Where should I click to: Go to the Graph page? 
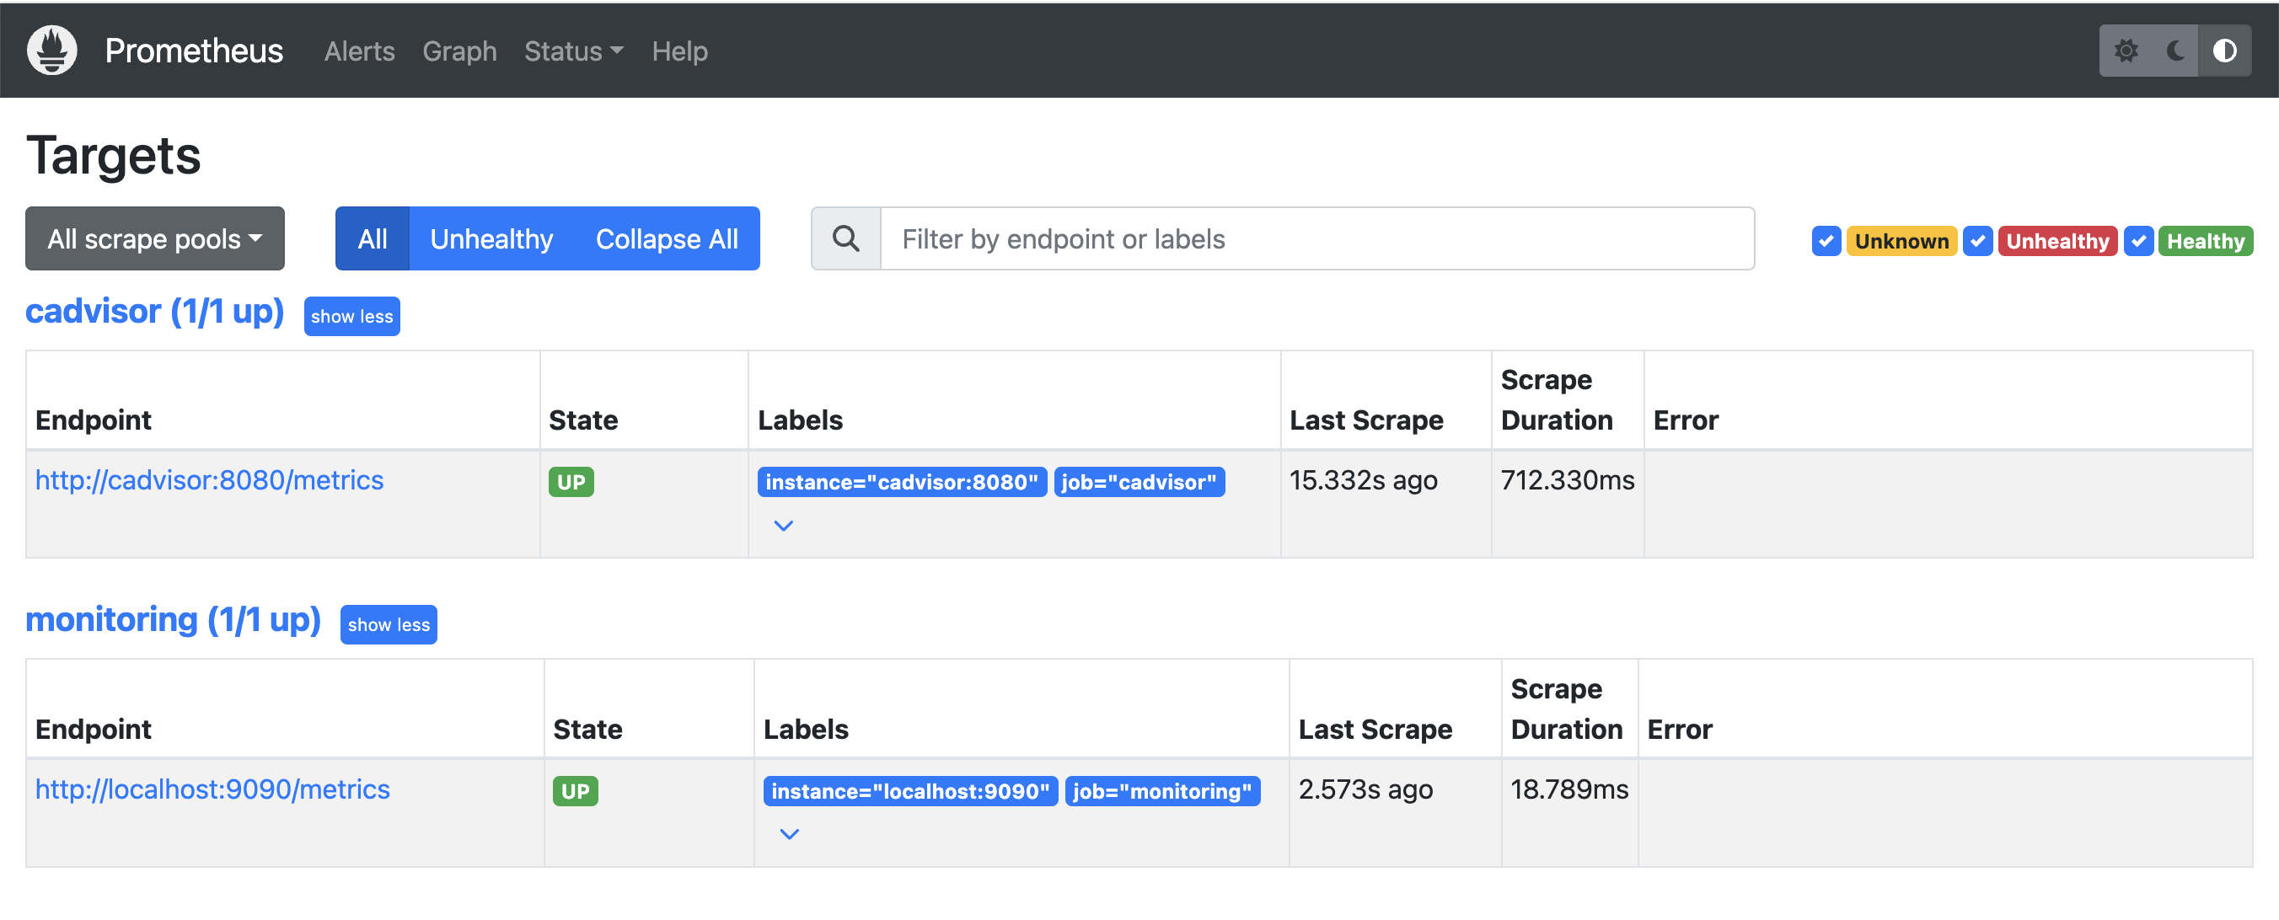(x=459, y=51)
